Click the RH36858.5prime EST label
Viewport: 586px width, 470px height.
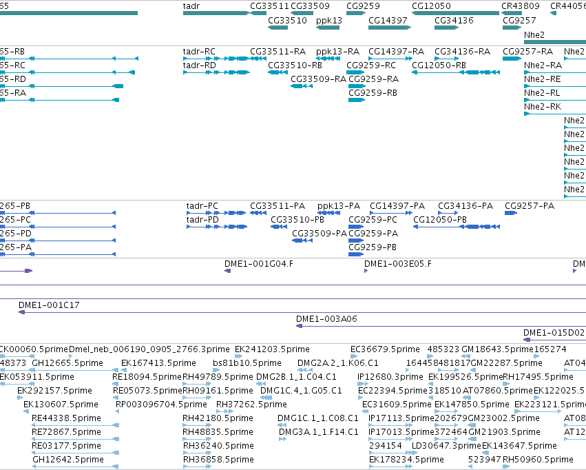point(218,460)
